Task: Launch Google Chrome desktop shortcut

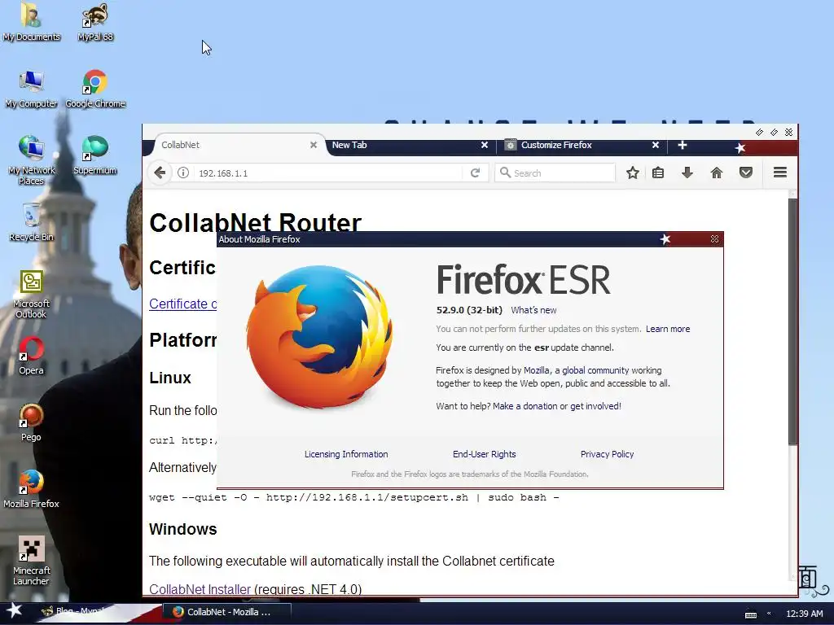Action: pyautogui.click(x=95, y=89)
